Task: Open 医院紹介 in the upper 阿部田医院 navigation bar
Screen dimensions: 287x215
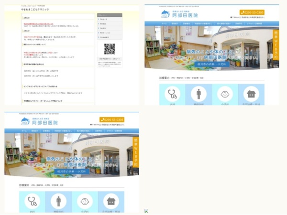Action: click(x=175, y=23)
